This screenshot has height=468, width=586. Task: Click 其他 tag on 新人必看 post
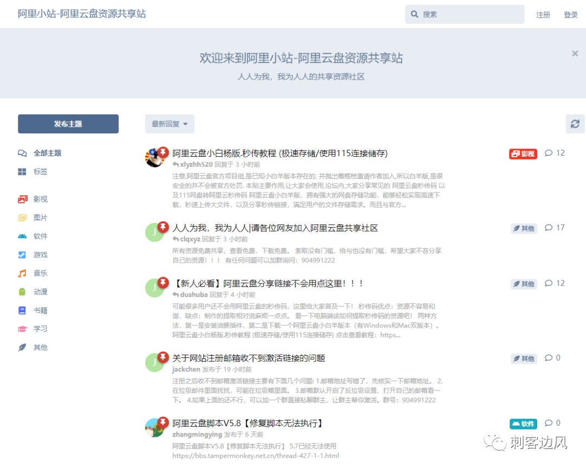point(524,284)
